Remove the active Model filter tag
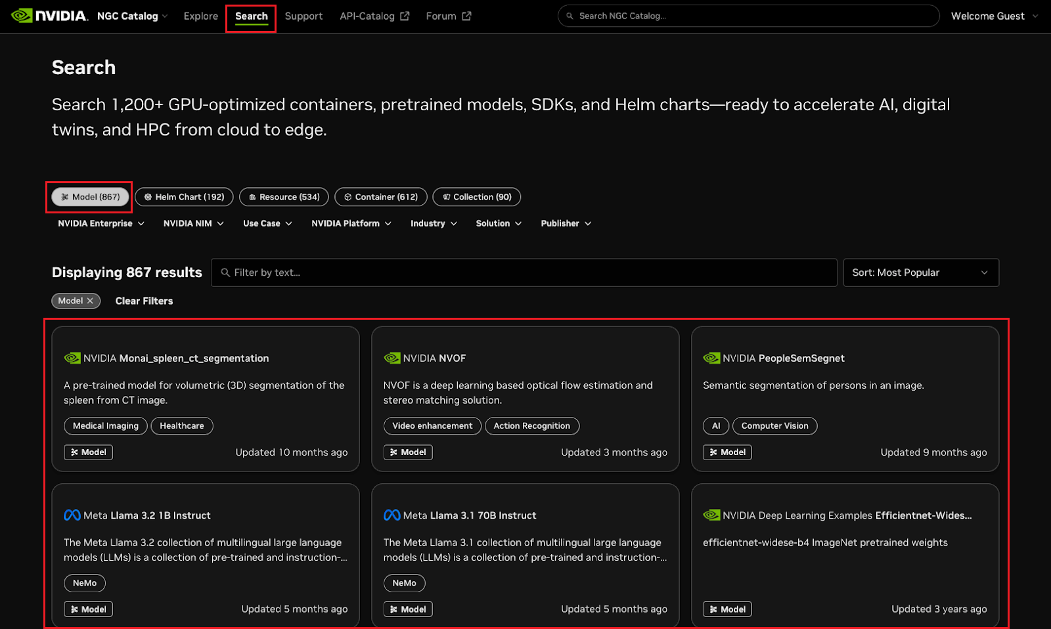The image size is (1051, 629). (90, 301)
